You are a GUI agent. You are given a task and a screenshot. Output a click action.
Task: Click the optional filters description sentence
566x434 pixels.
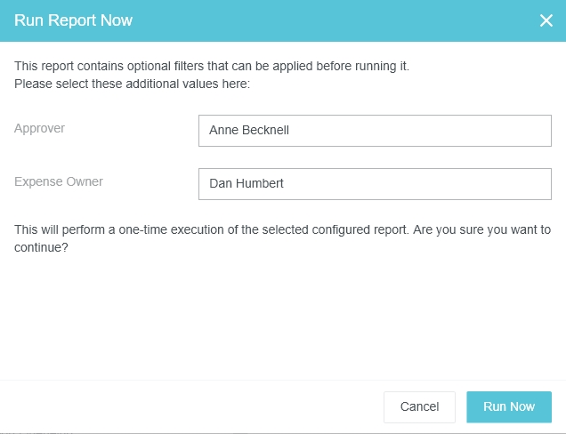point(211,67)
